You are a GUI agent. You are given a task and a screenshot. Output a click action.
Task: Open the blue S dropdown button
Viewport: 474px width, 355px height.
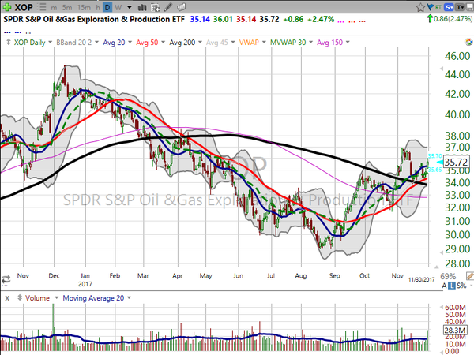pyautogui.click(x=450, y=7)
